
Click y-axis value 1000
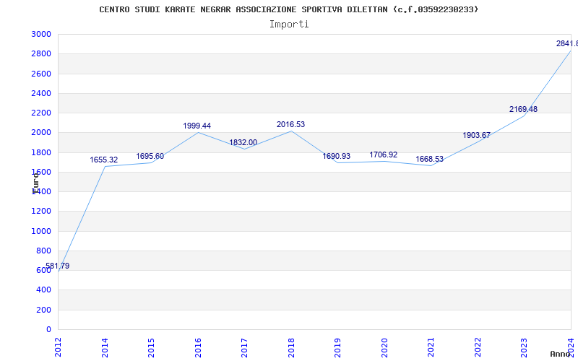click(41, 231)
